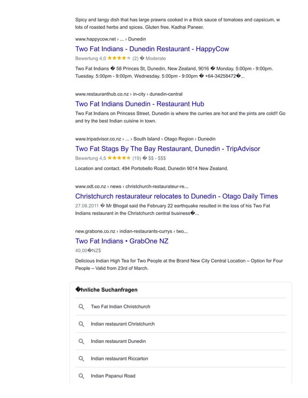Open Two Fat Stags TripAdvisor result

click(x=168, y=148)
